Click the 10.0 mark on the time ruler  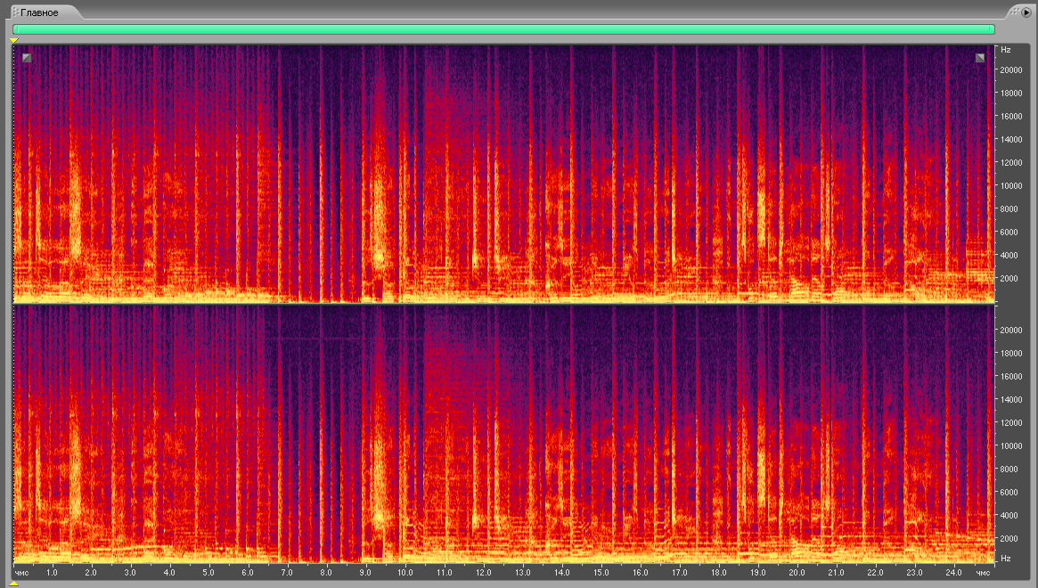coord(405,573)
